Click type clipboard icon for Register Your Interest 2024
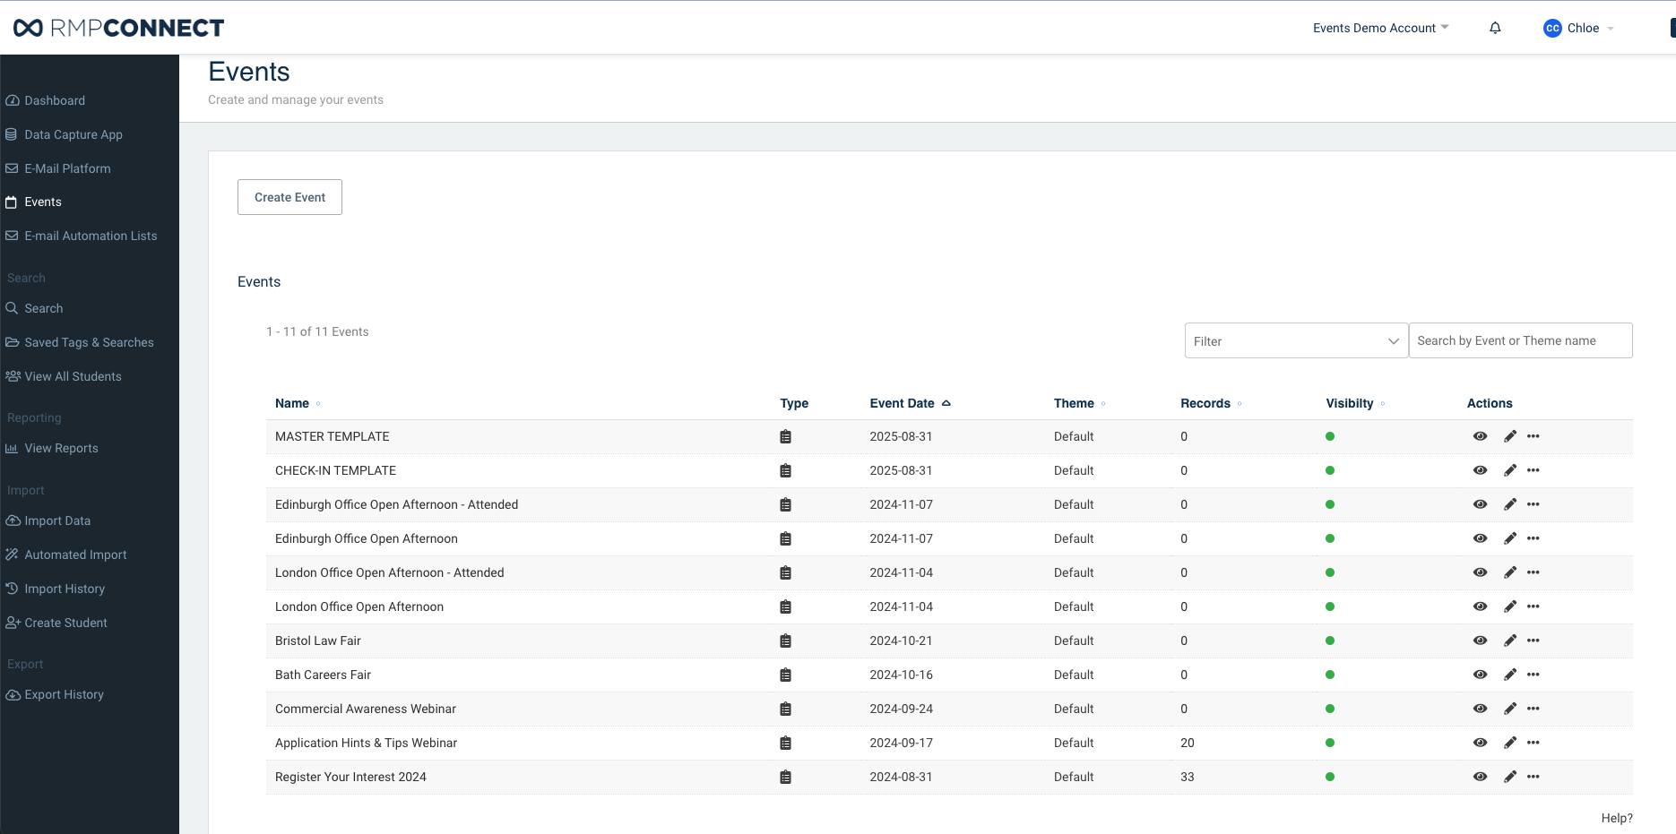 785,777
